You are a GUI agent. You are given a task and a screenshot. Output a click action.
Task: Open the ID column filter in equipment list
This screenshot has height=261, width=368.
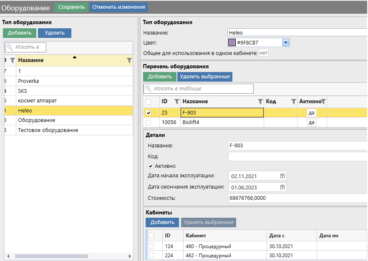click(x=176, y=102)
